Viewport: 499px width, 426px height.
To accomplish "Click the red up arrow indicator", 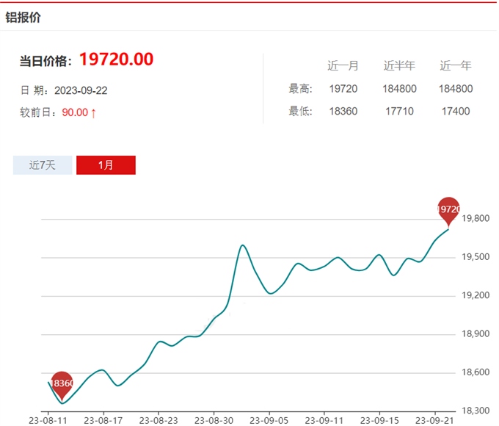I will click(93, 113).
